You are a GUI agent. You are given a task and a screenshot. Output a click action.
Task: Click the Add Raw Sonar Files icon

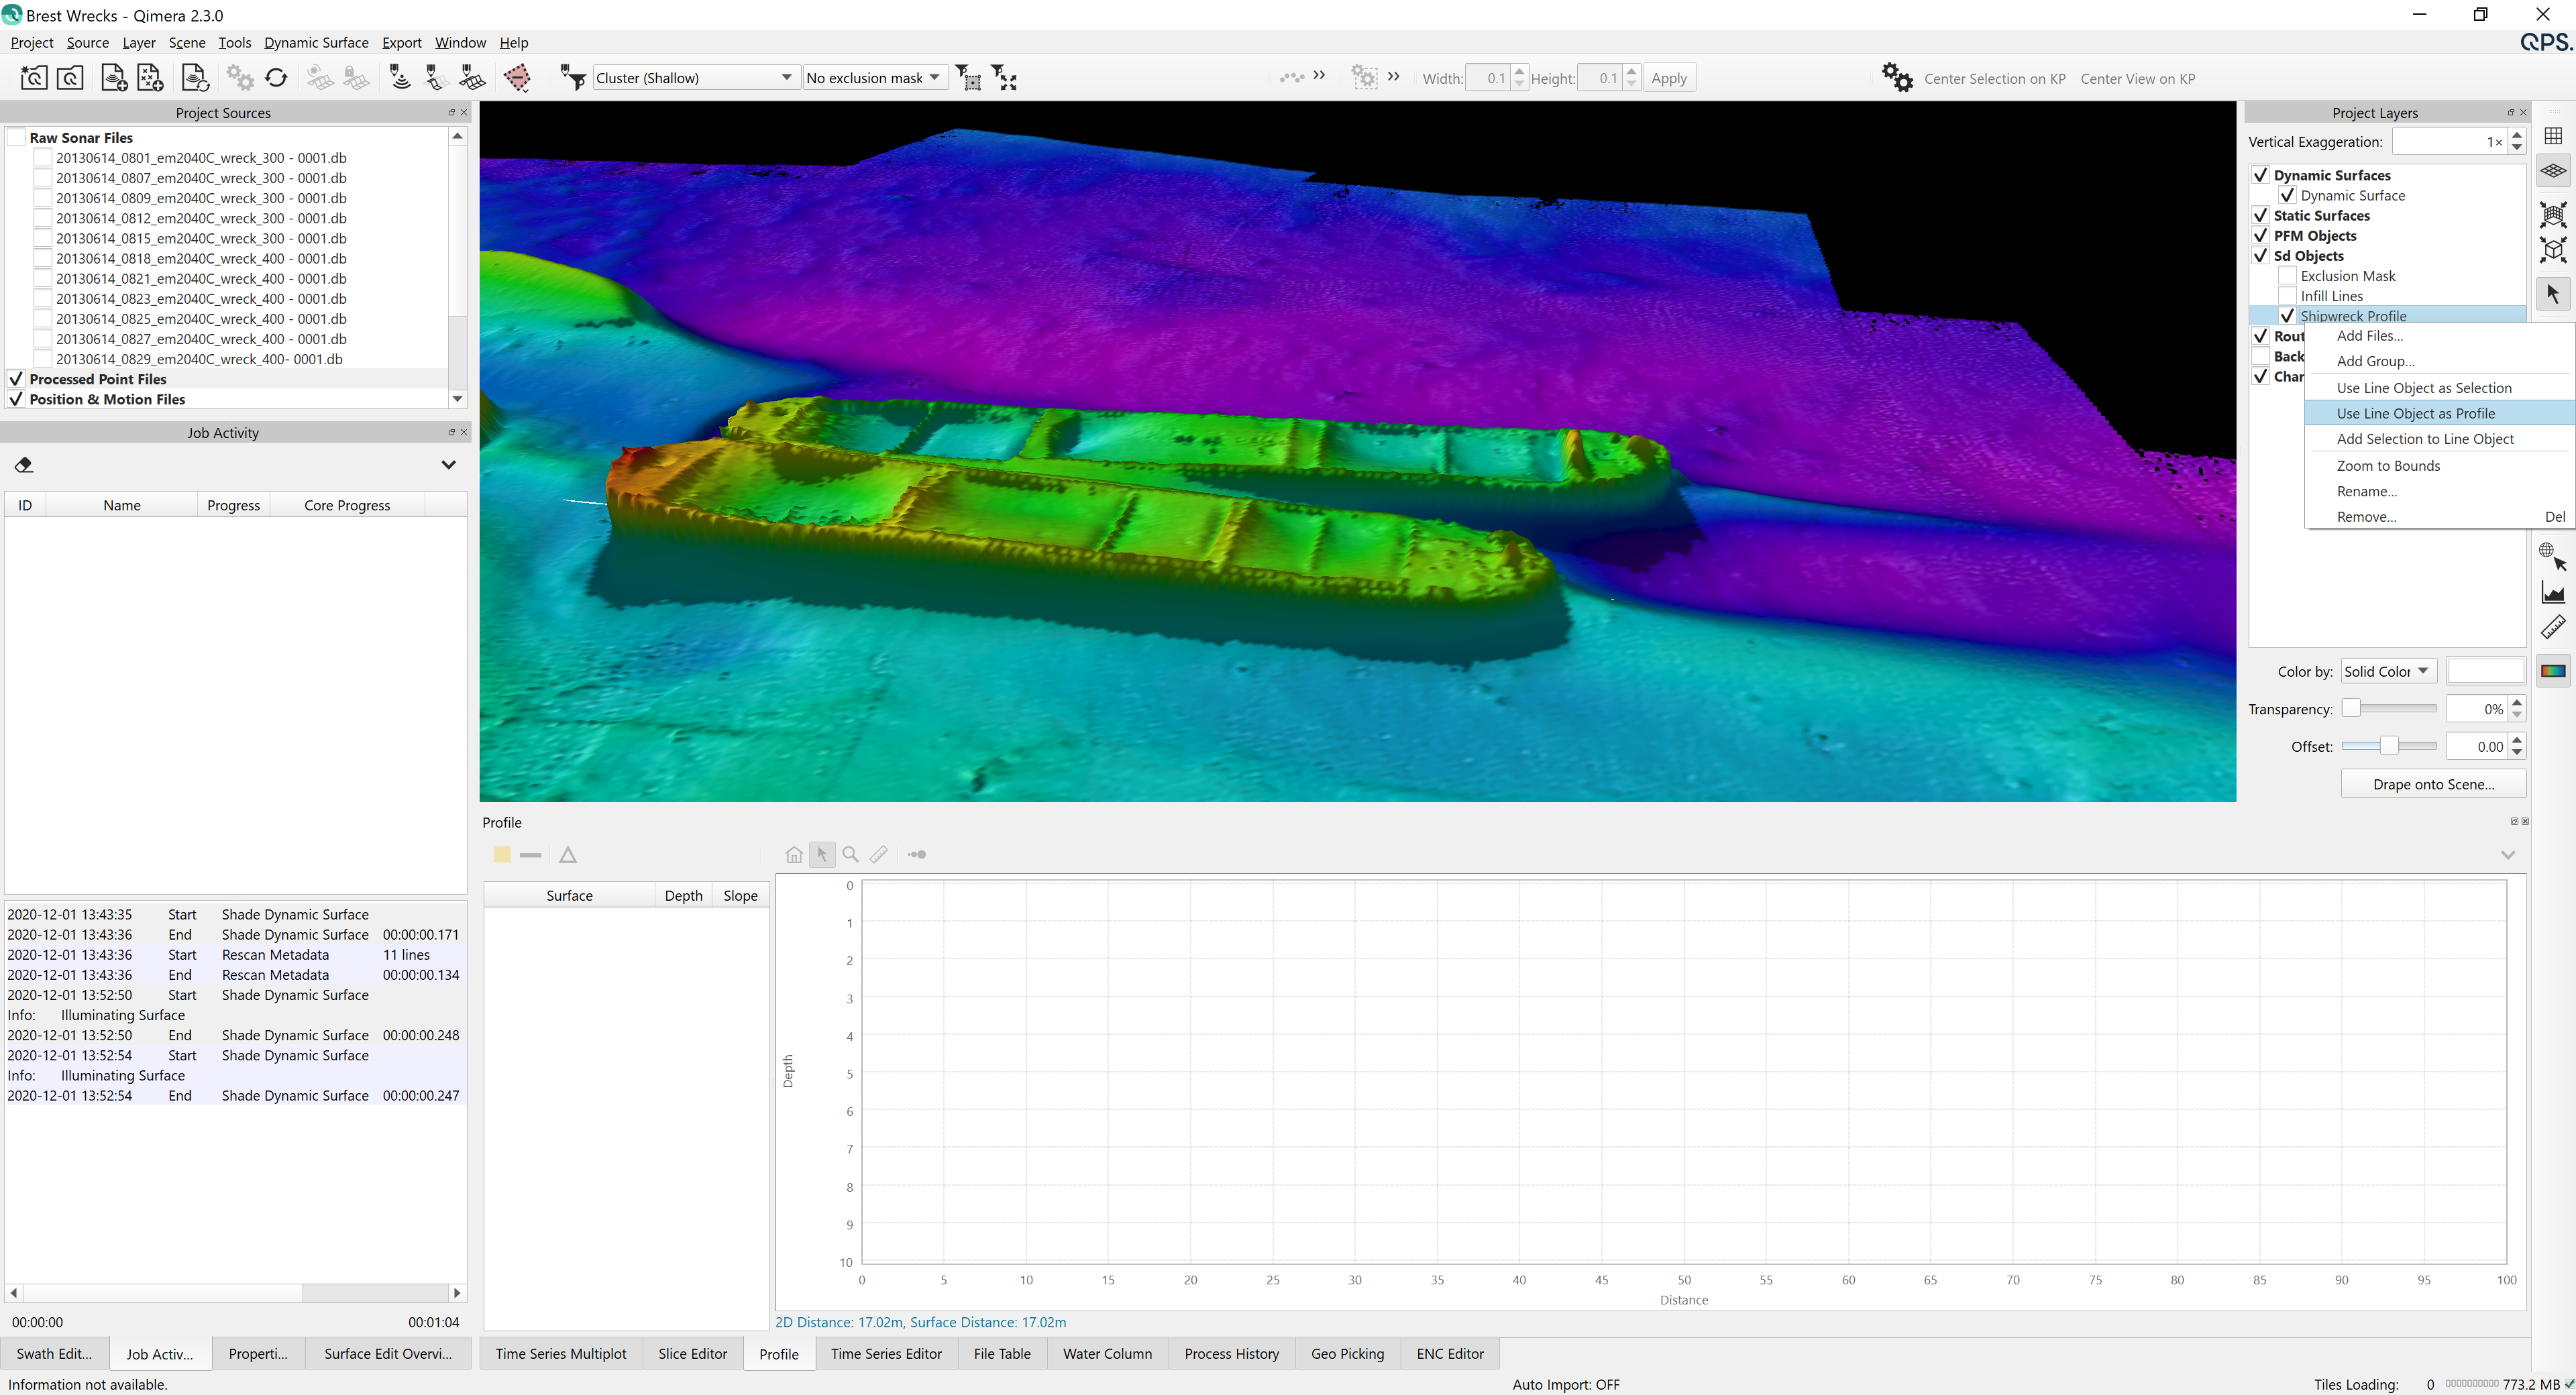point(114,78)
